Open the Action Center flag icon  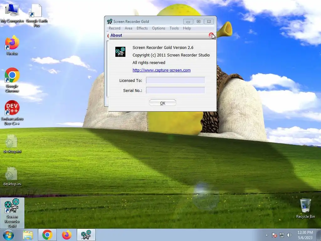(274, 235)
